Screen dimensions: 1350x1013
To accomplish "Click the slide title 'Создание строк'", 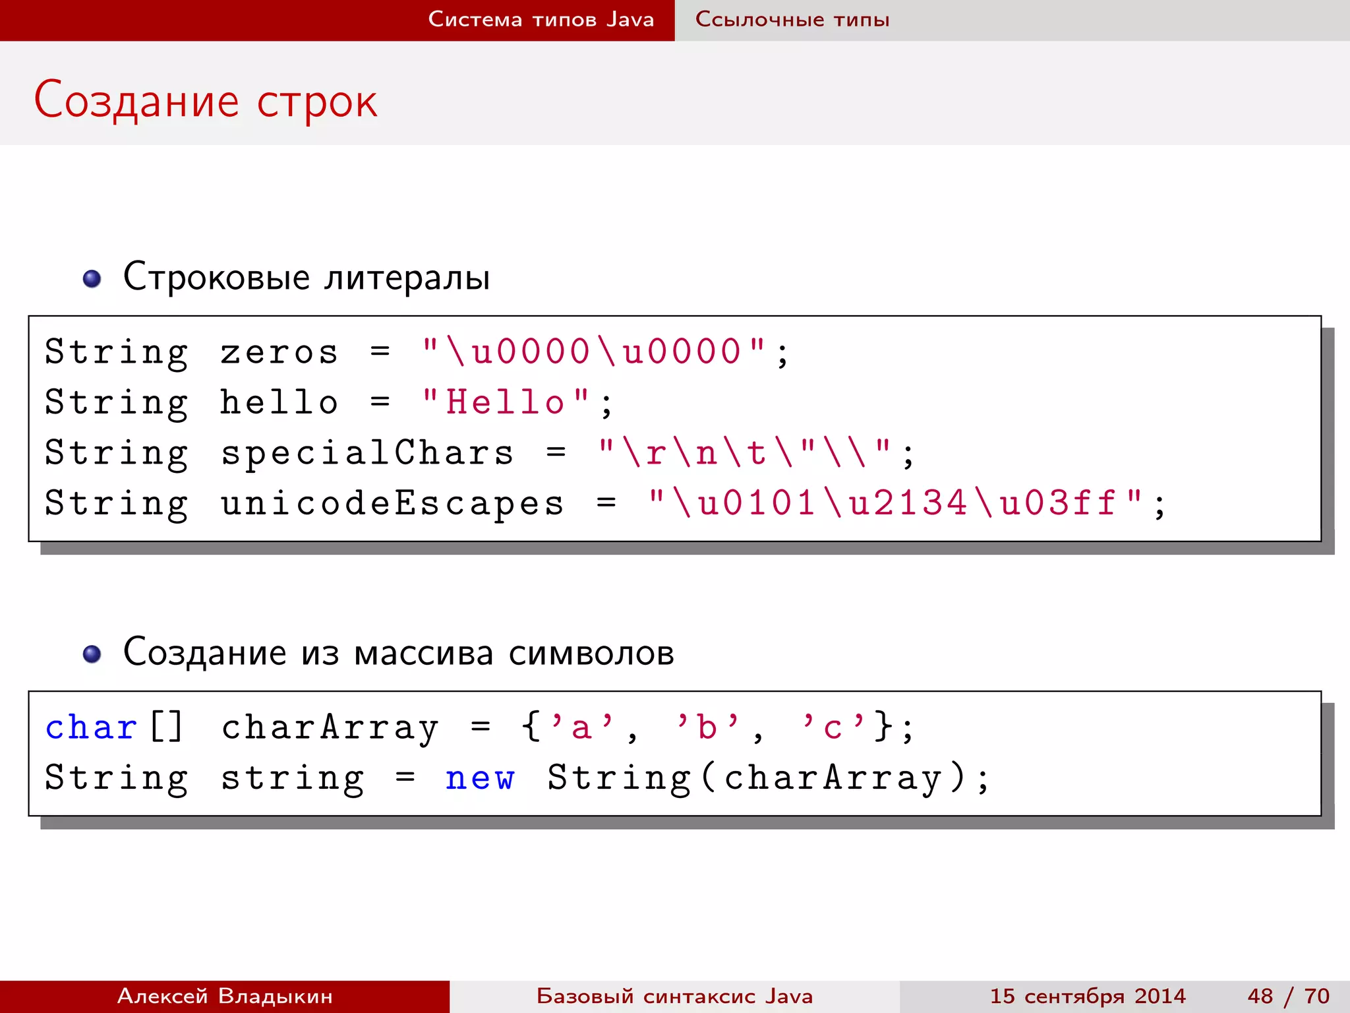I will pyautogui.click(x=206, y=100).
